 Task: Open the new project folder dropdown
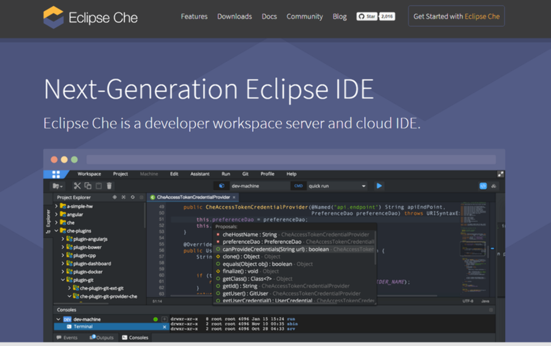point(58,186)
